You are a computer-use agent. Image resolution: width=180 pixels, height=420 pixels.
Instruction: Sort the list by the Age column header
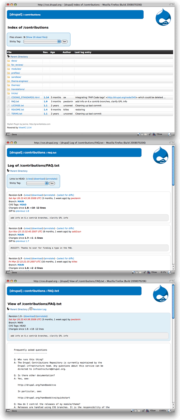[52, 52]
